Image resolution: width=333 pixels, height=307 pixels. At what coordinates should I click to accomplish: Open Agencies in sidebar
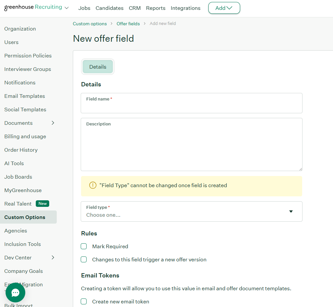coord(16,231)
